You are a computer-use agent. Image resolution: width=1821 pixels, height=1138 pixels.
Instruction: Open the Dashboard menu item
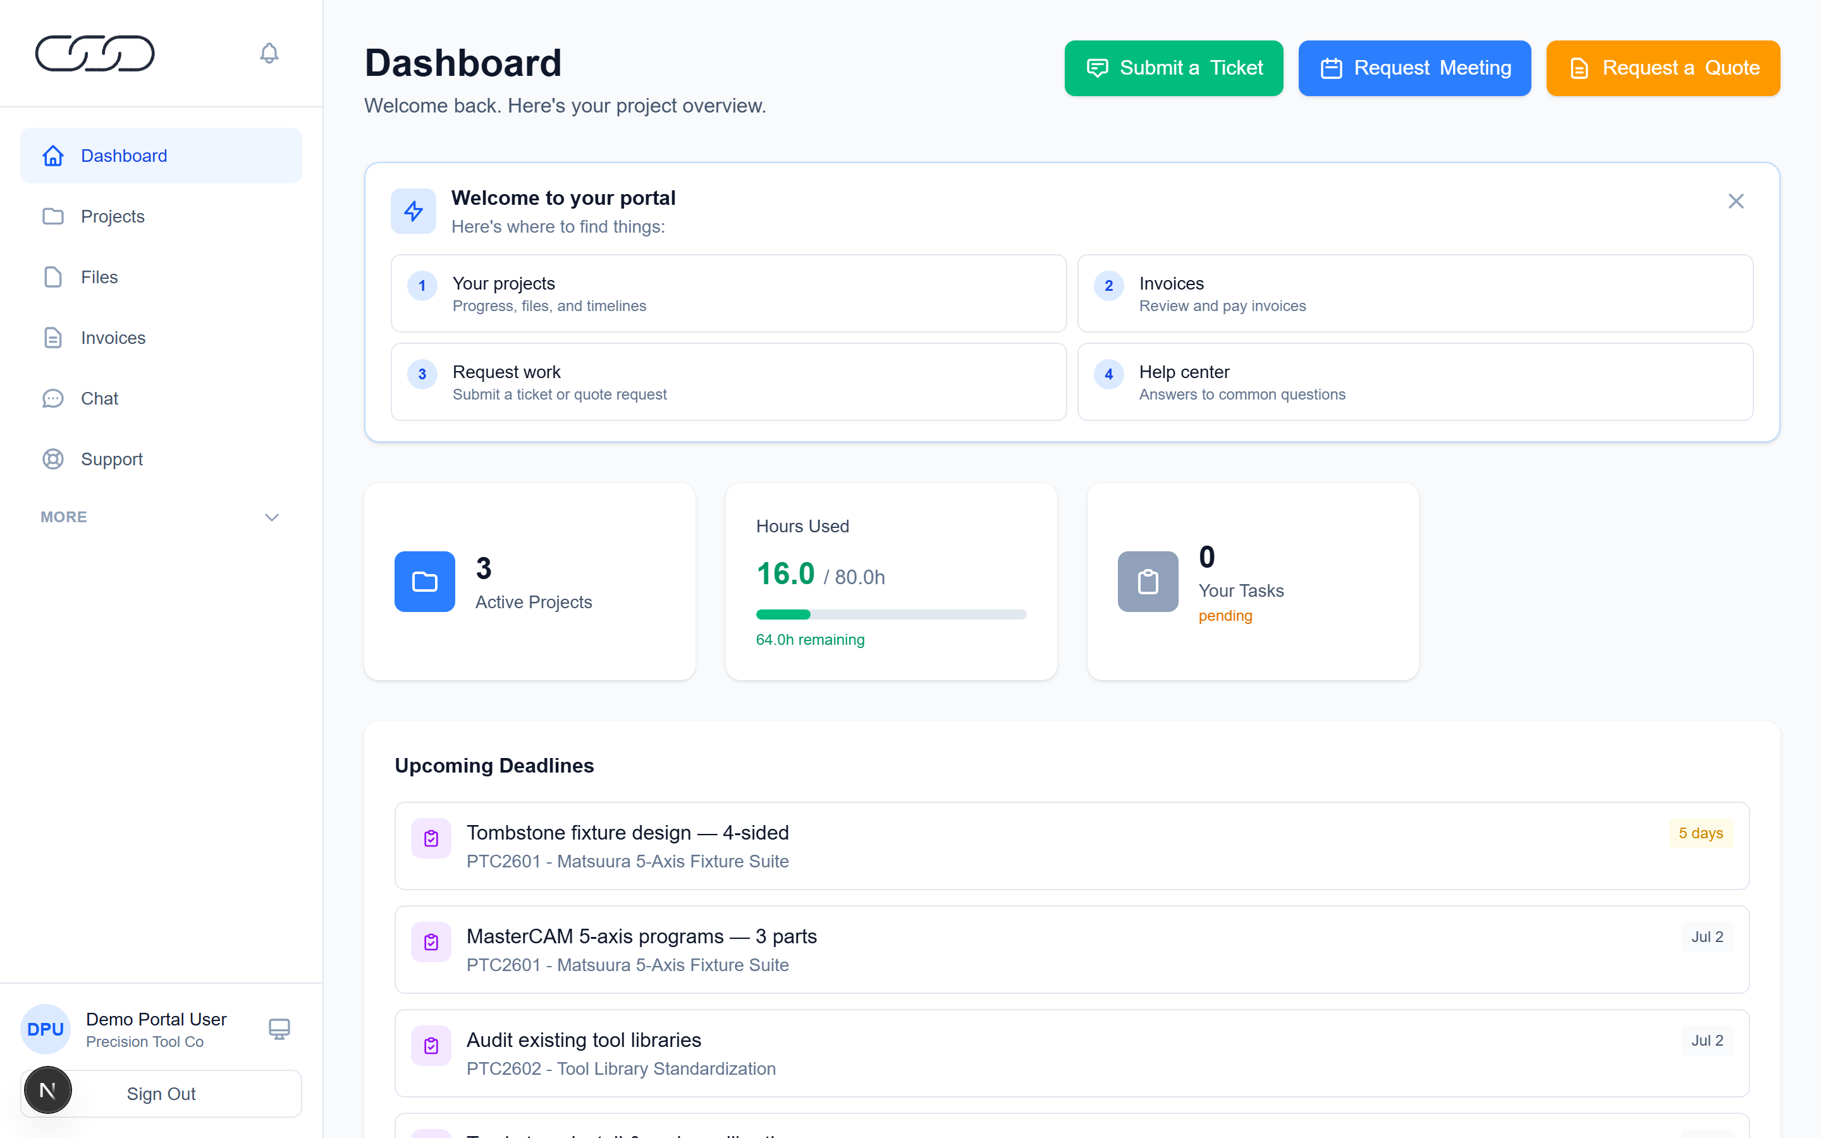click(161, 156)
